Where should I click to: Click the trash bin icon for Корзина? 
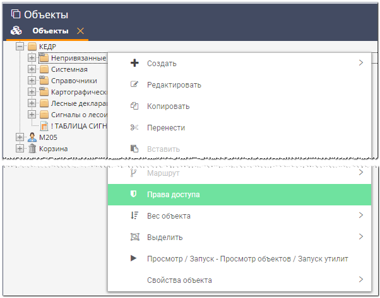tap(32, 149)
